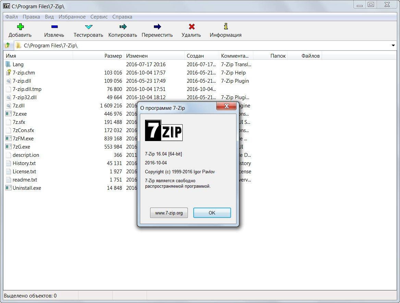Click the 7zFM.exe file icon

pyautogui.click(x=8, y=139)
